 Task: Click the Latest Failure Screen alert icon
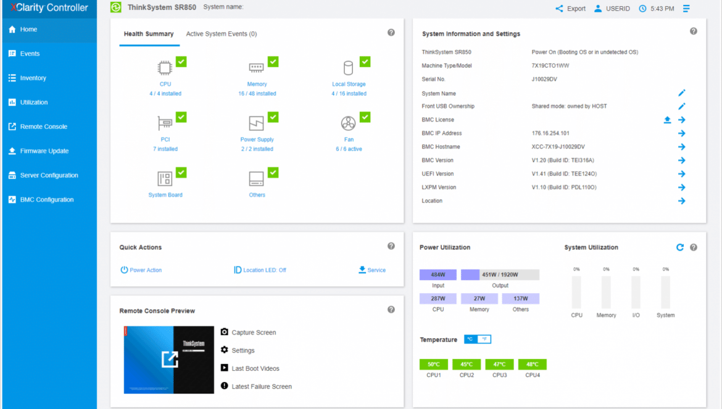pos(224,386)
